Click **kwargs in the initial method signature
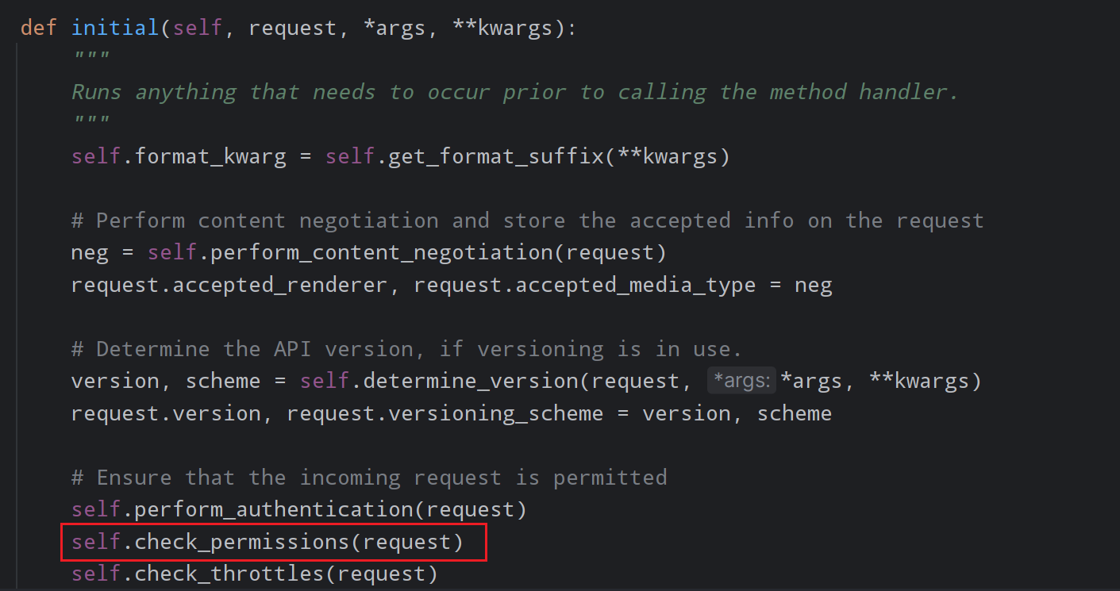This screenshot has width=1120, height=591. tap(503, 28)
